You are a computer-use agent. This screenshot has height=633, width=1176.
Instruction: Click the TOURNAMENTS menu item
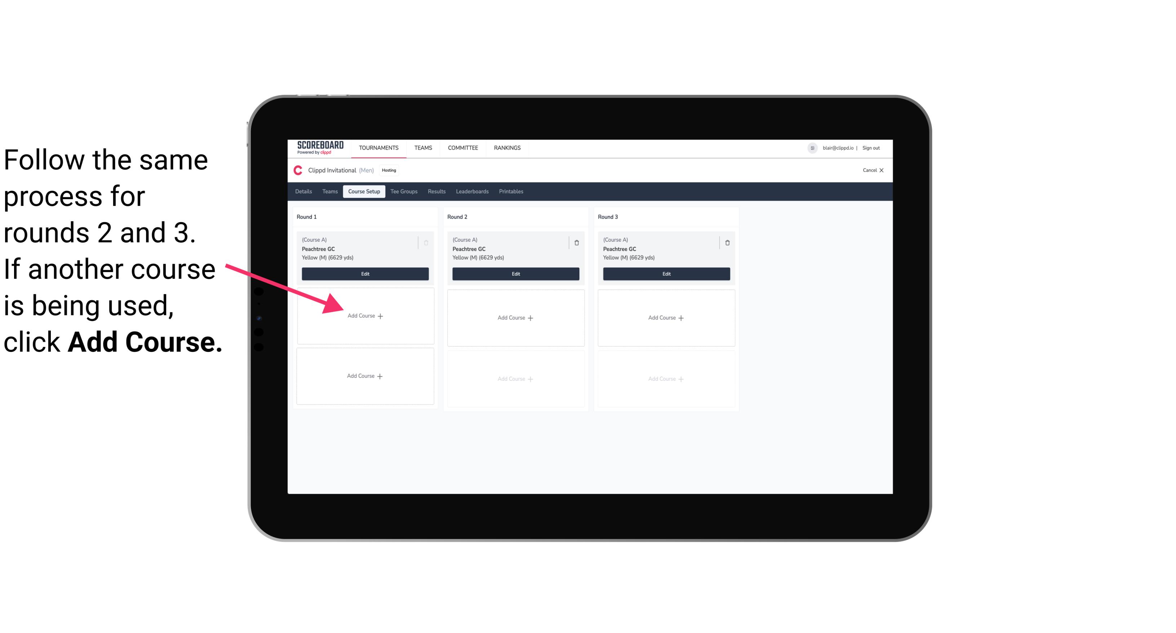(x=379, y=147)
